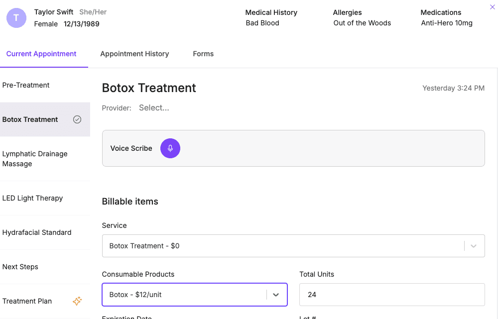
Task: Start Voice Scribe recording with the microphone icon
Action: 170,148
